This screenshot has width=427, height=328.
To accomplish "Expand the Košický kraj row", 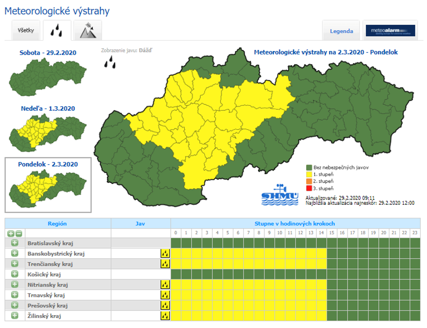I will pyautogui.click(x=15, y=274).
